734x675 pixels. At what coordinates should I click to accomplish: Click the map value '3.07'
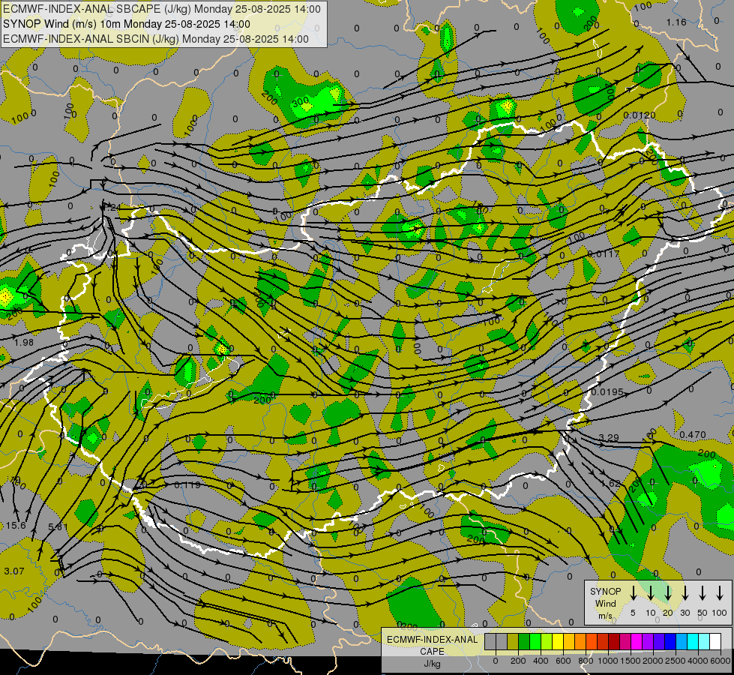tap(14, 571)
